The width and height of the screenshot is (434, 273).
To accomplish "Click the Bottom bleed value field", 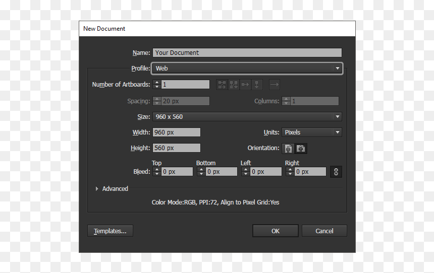I will 222,172.
